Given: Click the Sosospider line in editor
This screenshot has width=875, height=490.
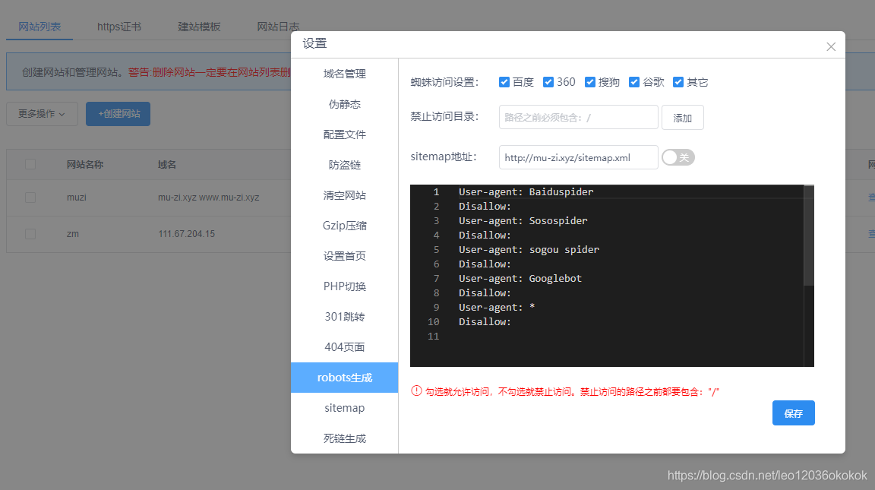Looking at the screenshot, I should tap(523, 221).
